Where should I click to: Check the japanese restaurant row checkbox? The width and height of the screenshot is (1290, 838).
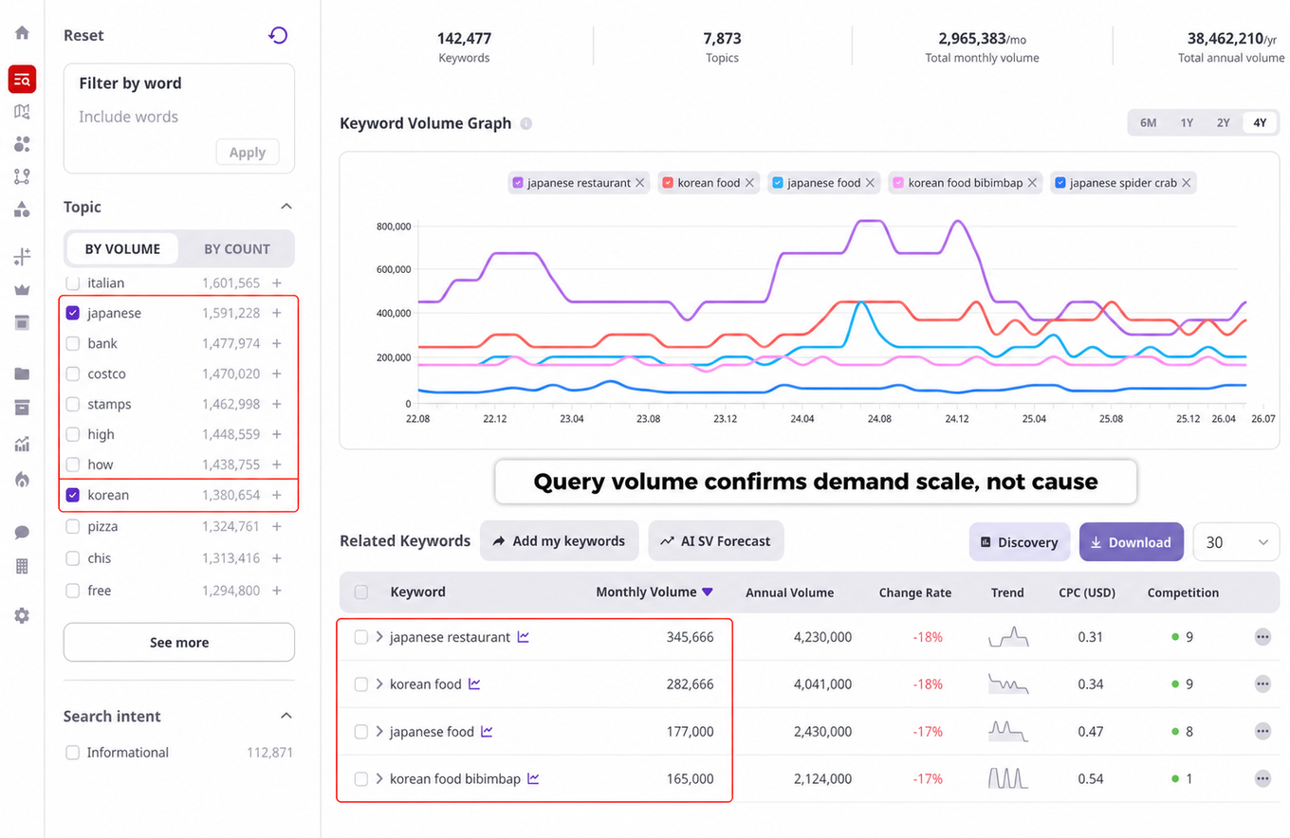[361, 637]
